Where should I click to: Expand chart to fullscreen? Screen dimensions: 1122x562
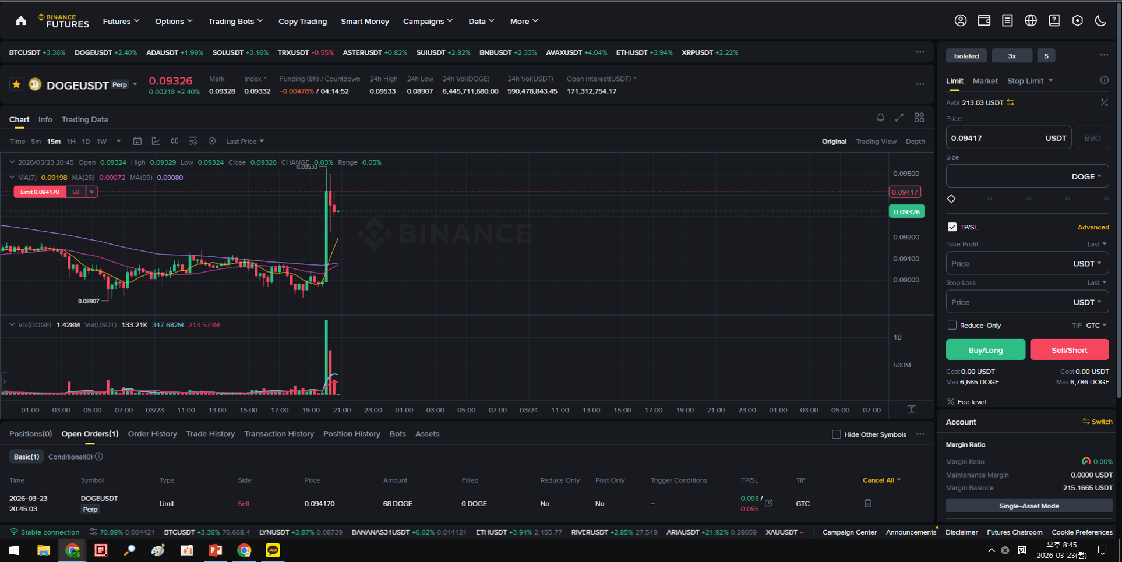[899, 118]
